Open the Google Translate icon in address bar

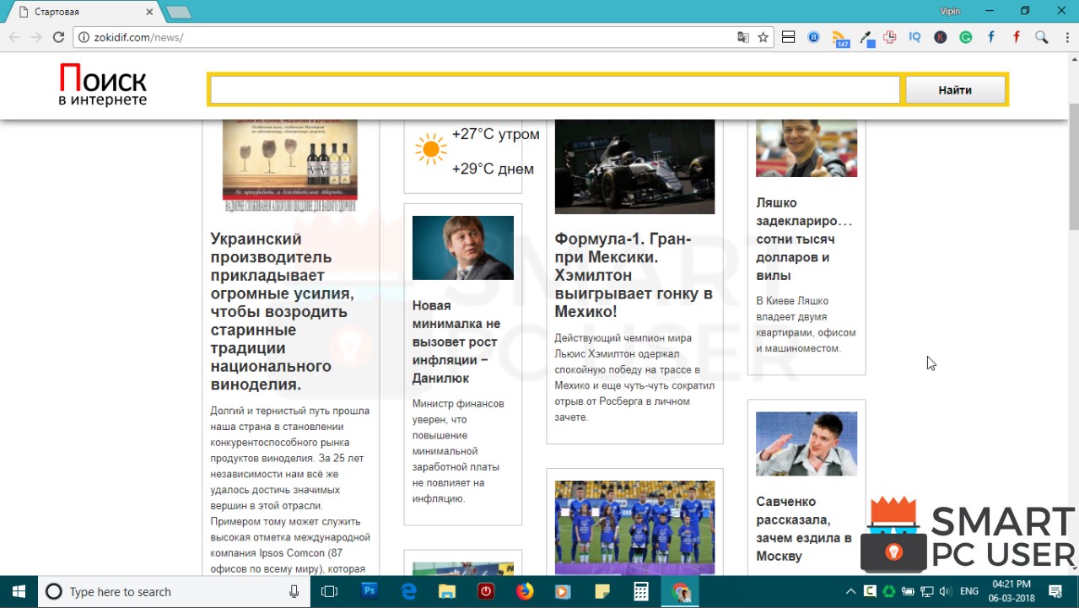point(744,37)
